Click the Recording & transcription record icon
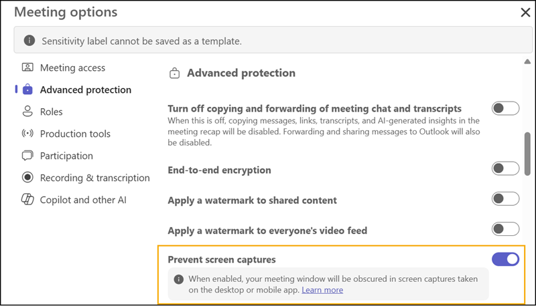This screenshot has width=536, height=306. 27,178
